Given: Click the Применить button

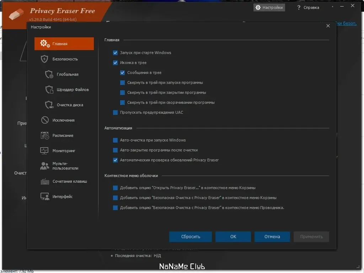Looking at the screenshot, I should pos(311,236).
